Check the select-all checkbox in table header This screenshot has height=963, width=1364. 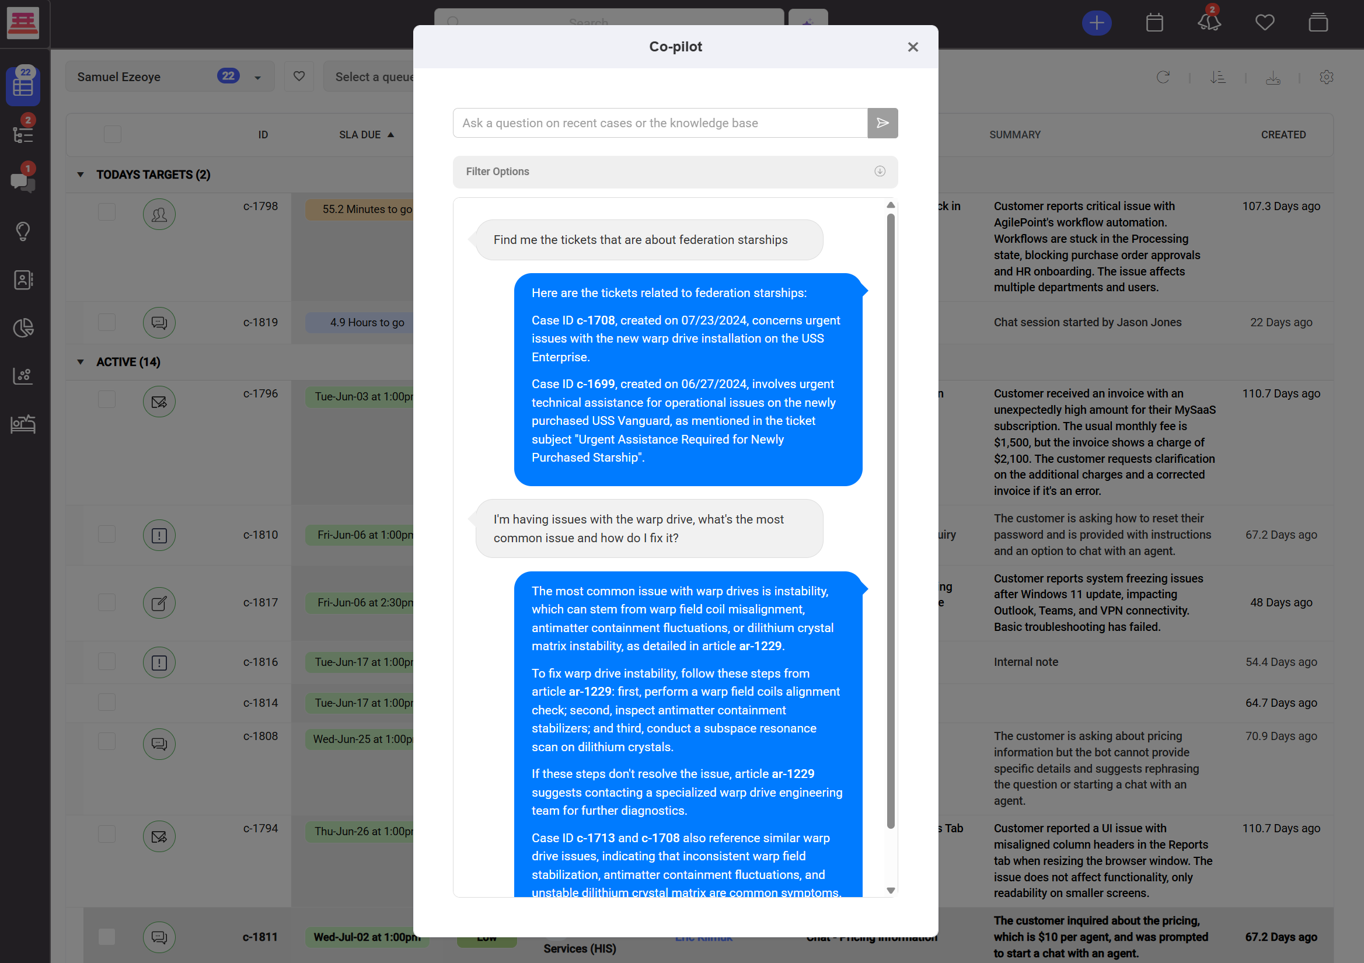click(112, 134)
